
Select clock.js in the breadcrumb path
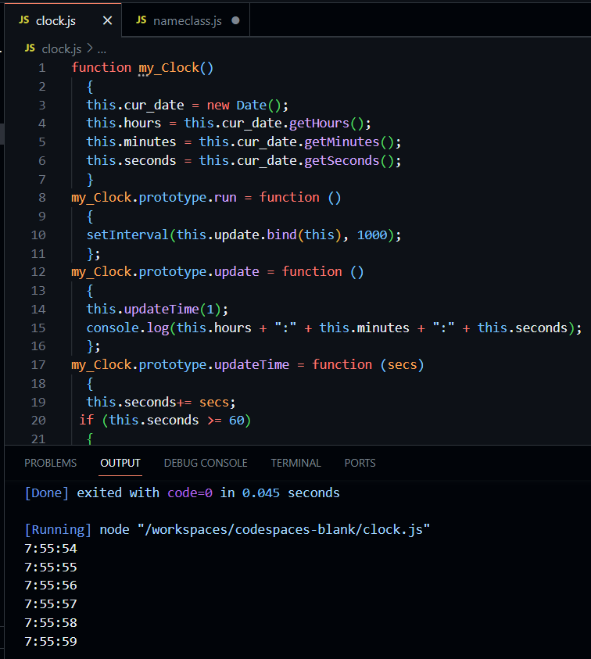pyautogui.click(x=62, y=48)
